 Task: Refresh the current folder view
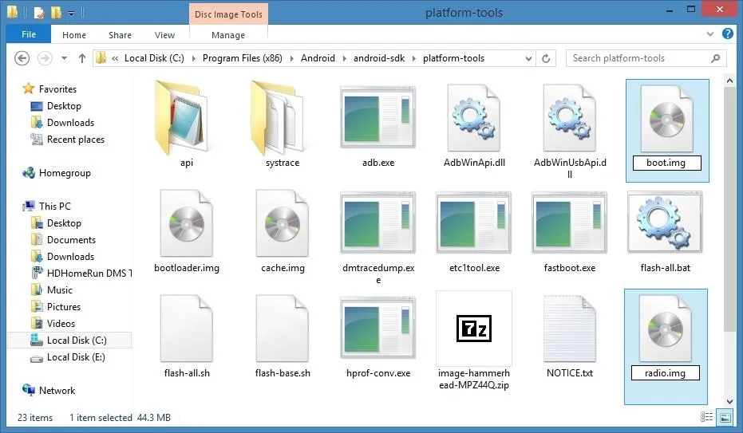[546, 58]
